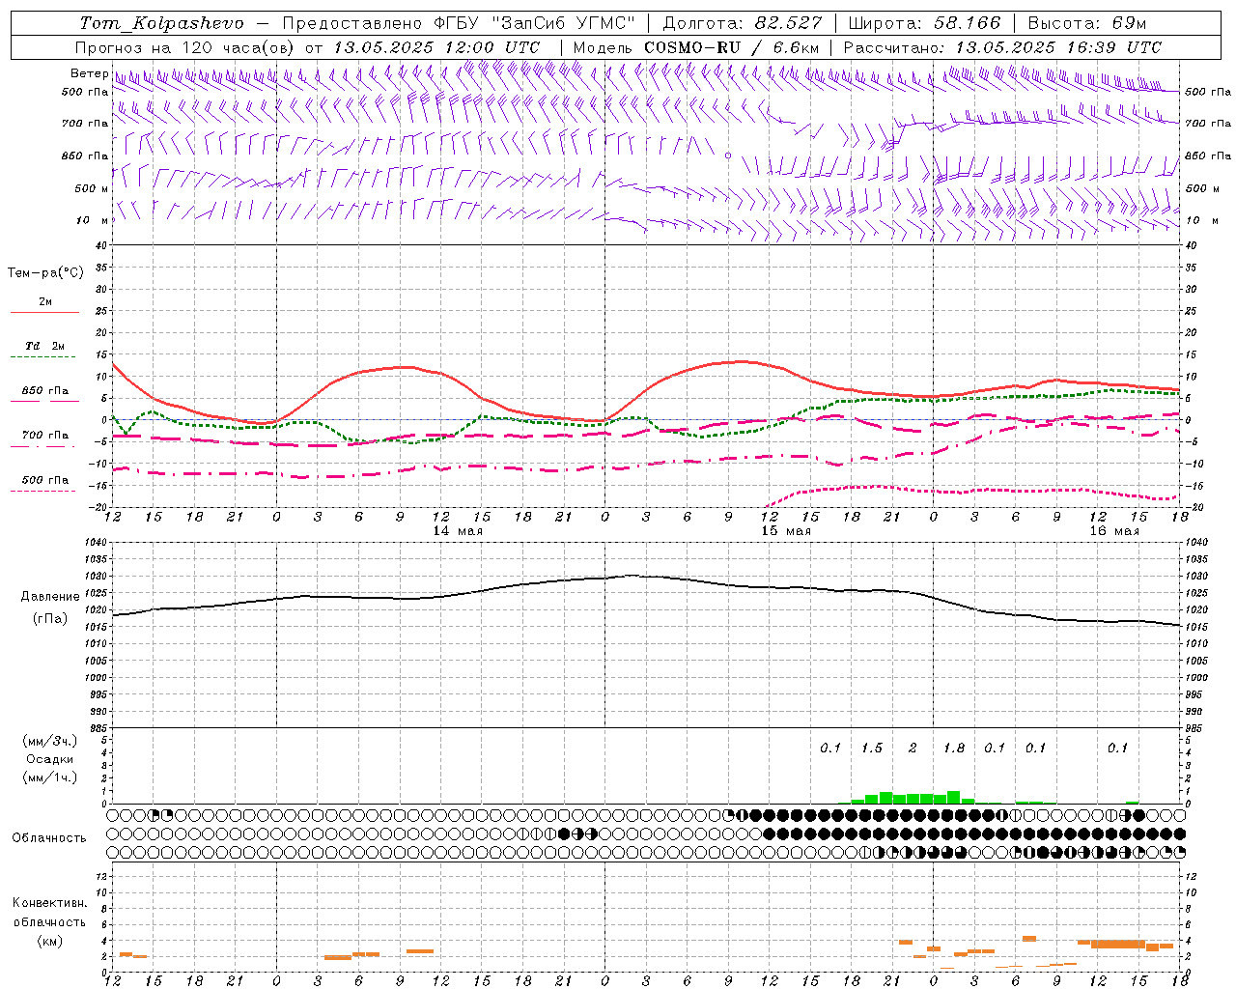Click the 1.8 precipitation amount
The width and height of the screenshot is (1236, 989).
954,748
